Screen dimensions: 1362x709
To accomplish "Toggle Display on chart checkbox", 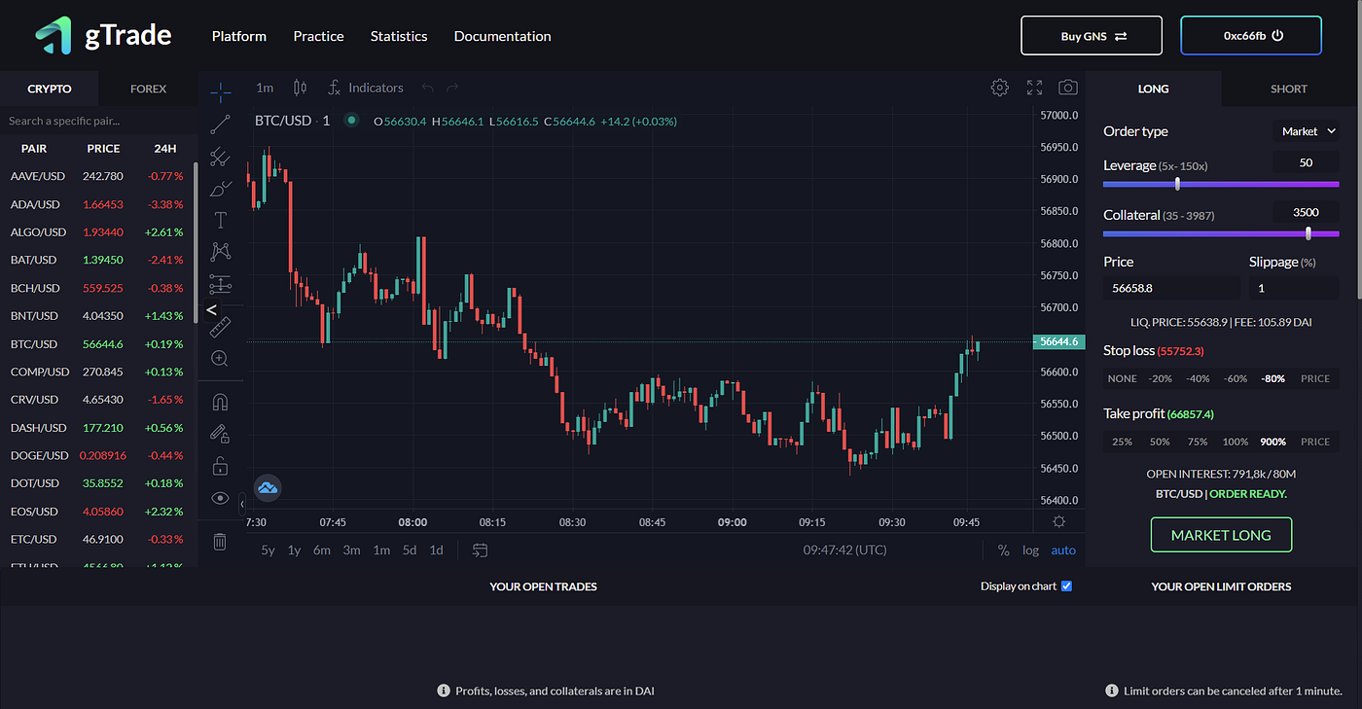I will click(1066, 586).
